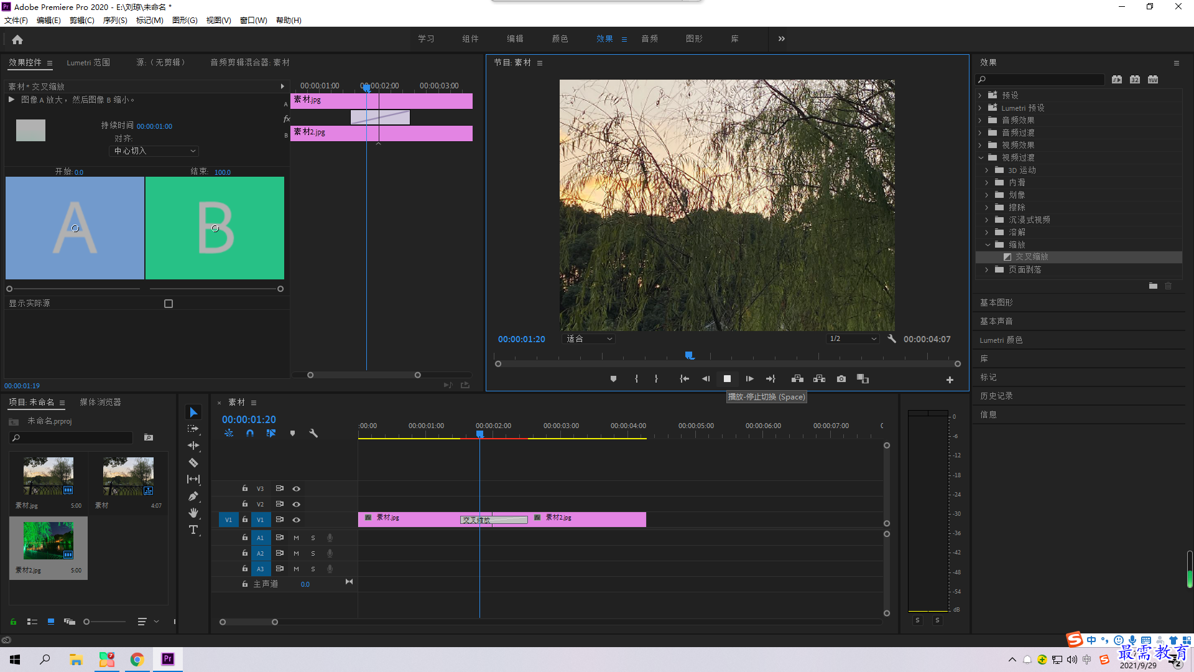The height and width of the screenshot is (672, 1194).
Task: Collapse the Video Transitions folder
Action: tap(981, 158)
